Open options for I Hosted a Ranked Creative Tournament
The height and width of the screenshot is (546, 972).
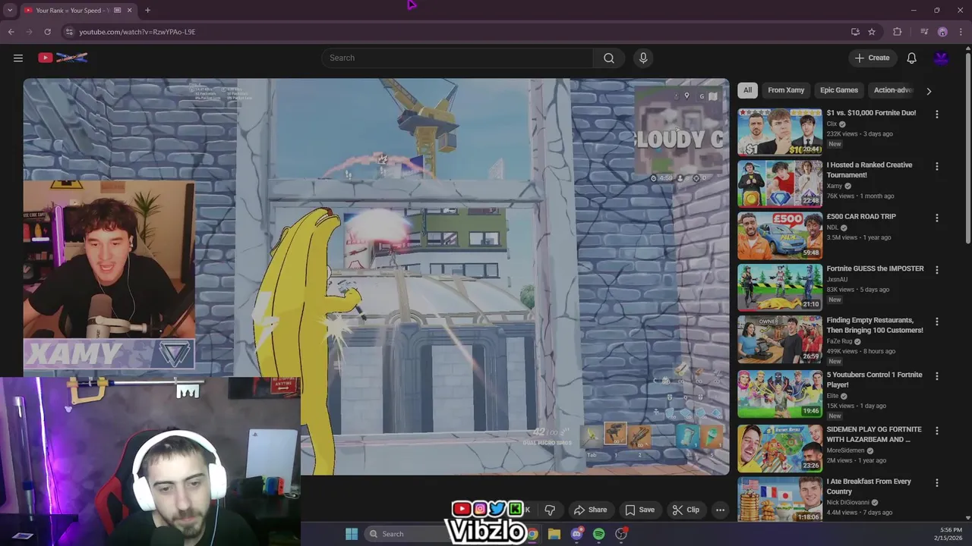point(936,166)
